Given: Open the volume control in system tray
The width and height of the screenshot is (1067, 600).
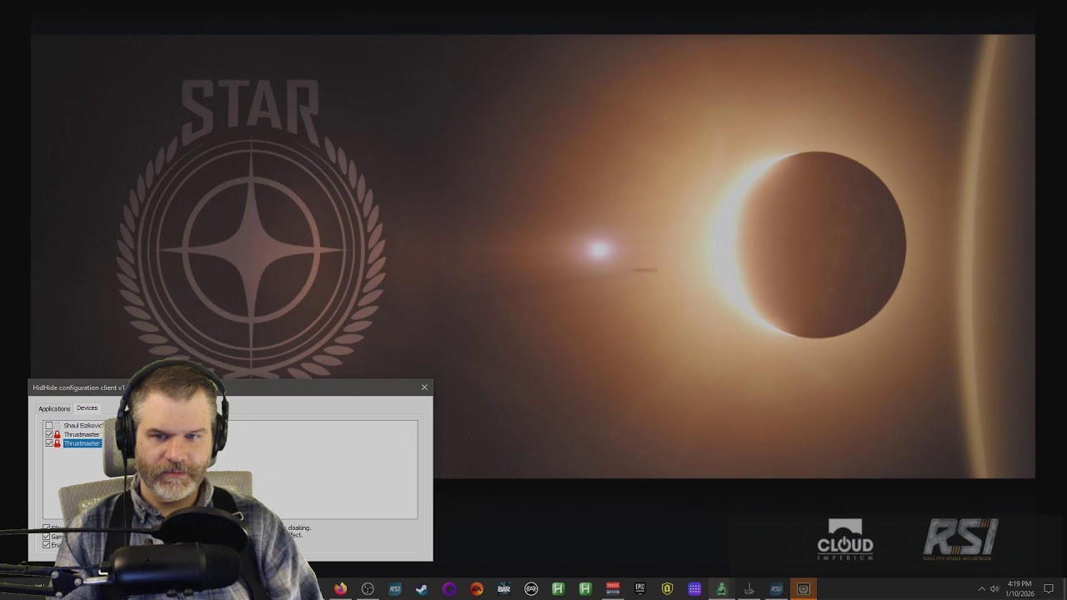Looking at the screenshot, I should click(994, 589).
